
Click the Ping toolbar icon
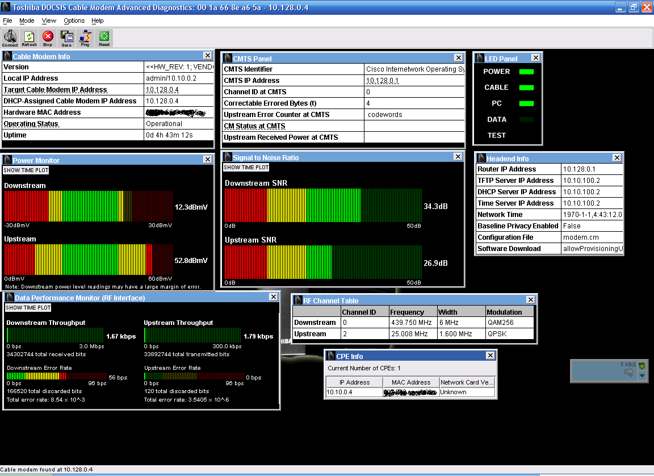pyautogui.click(x=85, y=38)
